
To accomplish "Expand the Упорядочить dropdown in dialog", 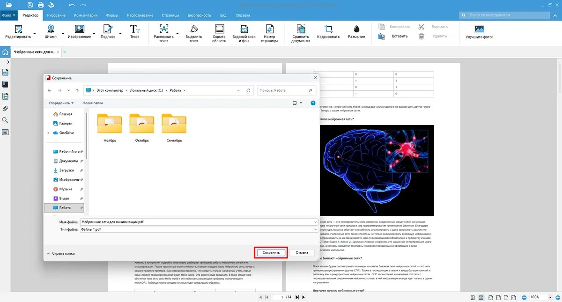I will pyautogui.click(x=61, y=103).
